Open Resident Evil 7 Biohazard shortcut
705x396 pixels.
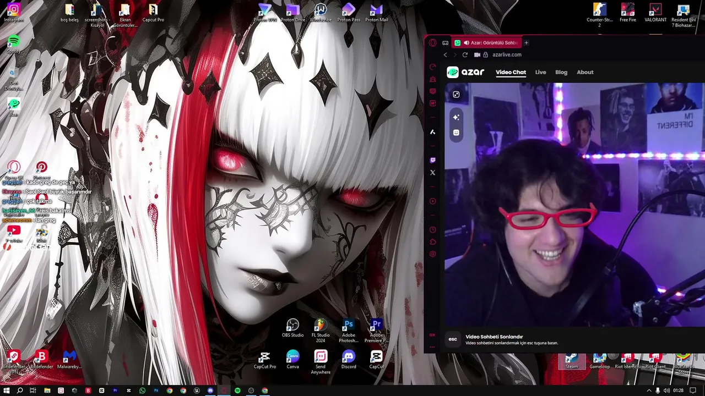684,15
